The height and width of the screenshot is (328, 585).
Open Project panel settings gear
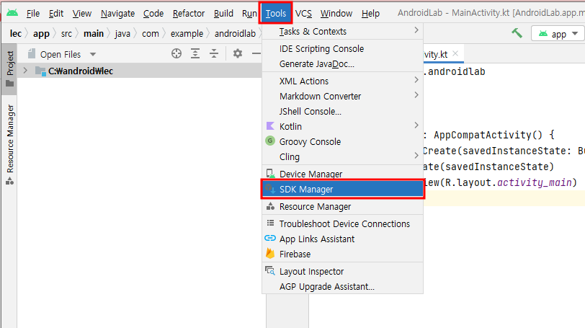[238, 54]
